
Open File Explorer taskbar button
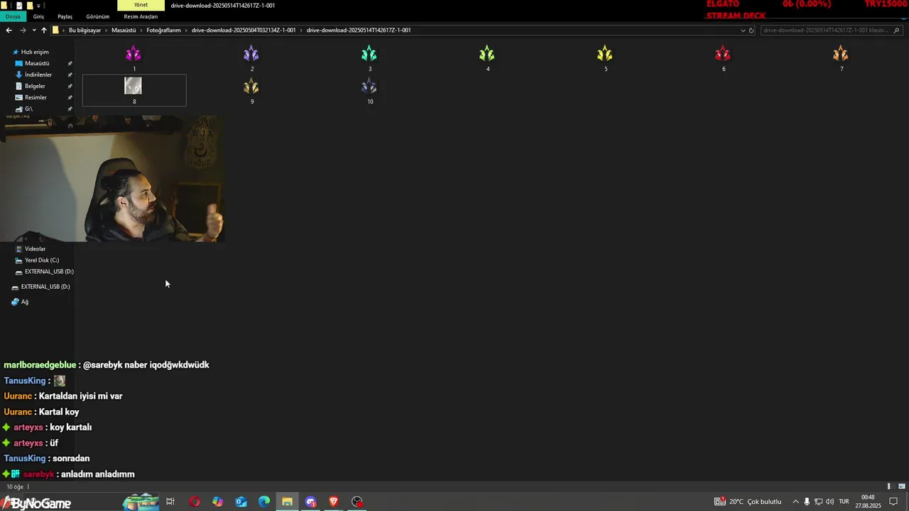click(x=287, y=502)
